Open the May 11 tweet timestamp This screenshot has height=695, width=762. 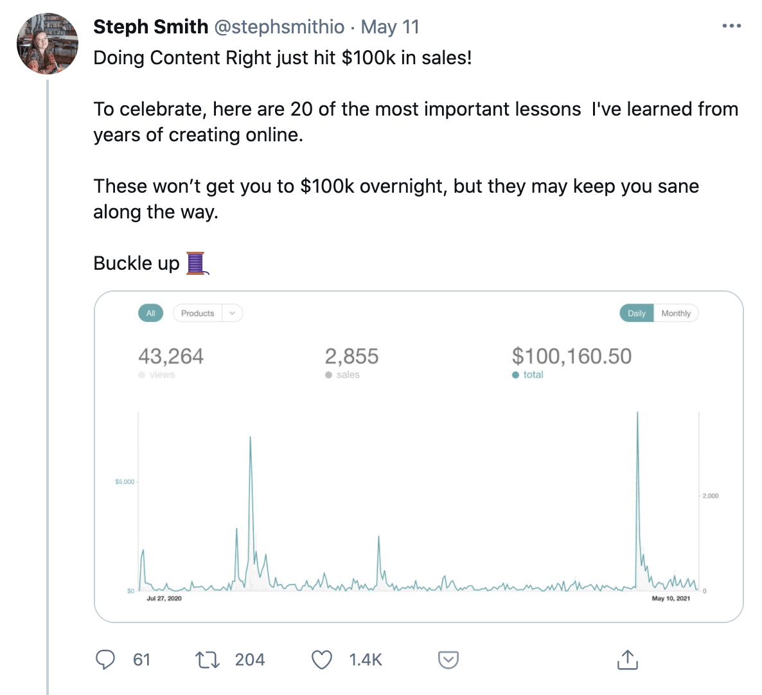[390, 27]
